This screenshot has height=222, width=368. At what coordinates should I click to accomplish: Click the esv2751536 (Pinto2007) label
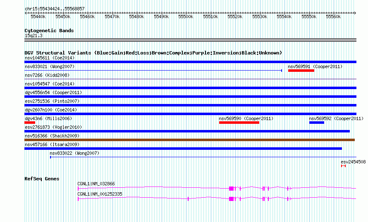click(x=52, y=101)
